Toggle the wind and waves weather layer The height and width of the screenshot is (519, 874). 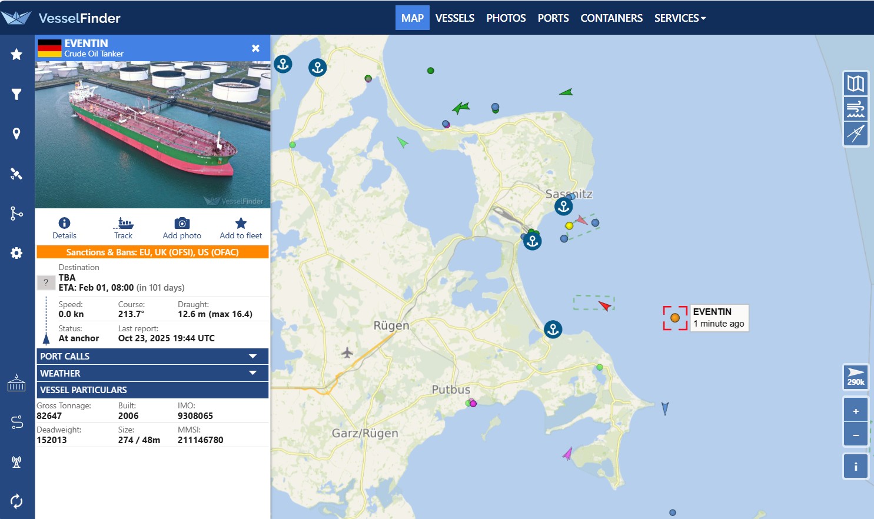(x=855, y=109)
